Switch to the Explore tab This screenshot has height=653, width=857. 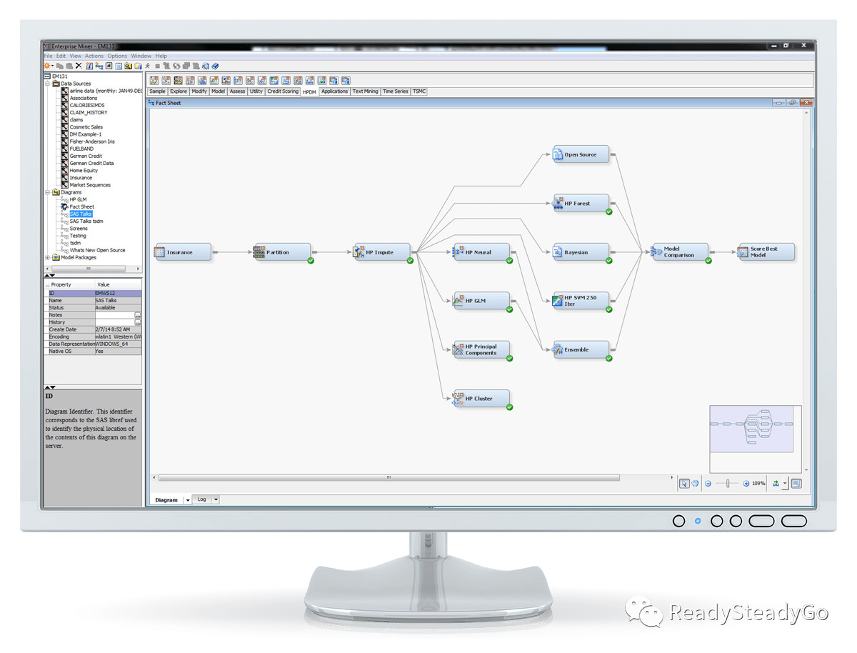click(x=179, y=91)
